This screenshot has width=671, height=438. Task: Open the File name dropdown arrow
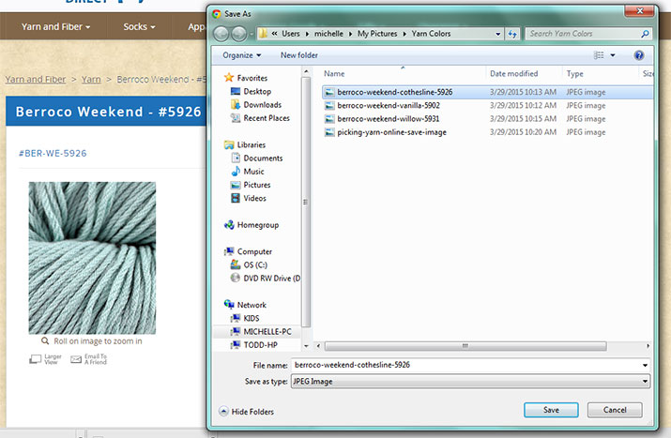point(645,365)
